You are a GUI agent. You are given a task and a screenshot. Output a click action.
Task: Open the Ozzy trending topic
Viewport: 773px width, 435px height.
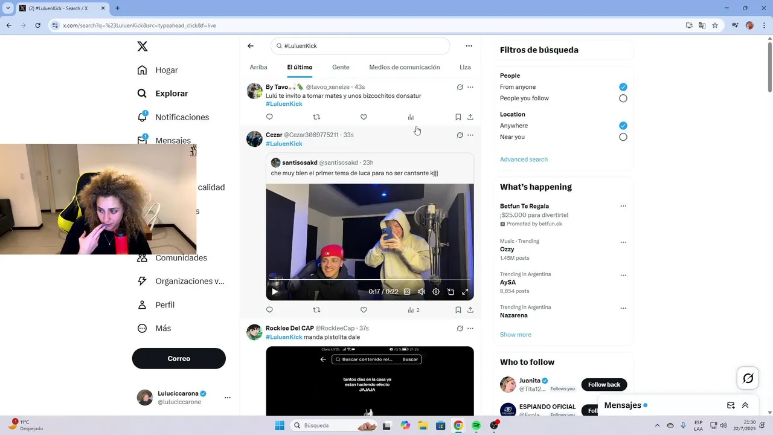click(507, 249)
